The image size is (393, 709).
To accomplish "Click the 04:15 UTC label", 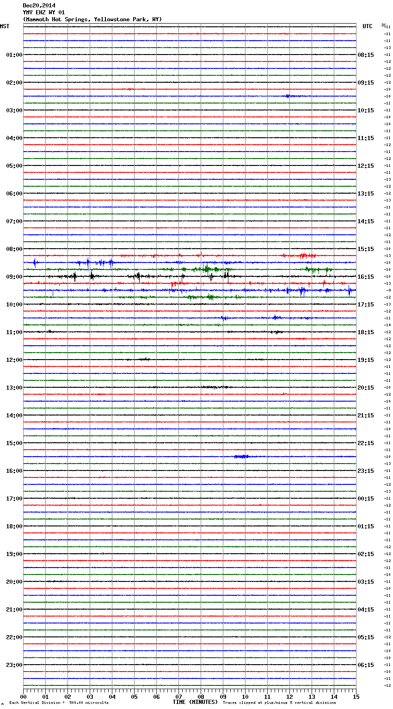I will pyautogui.click(x=366, y=610).
